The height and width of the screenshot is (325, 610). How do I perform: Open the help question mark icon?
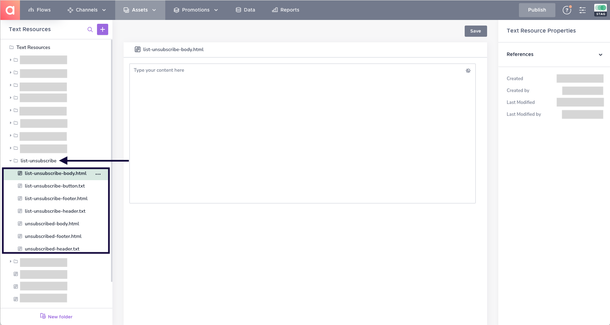click(567, 10)
